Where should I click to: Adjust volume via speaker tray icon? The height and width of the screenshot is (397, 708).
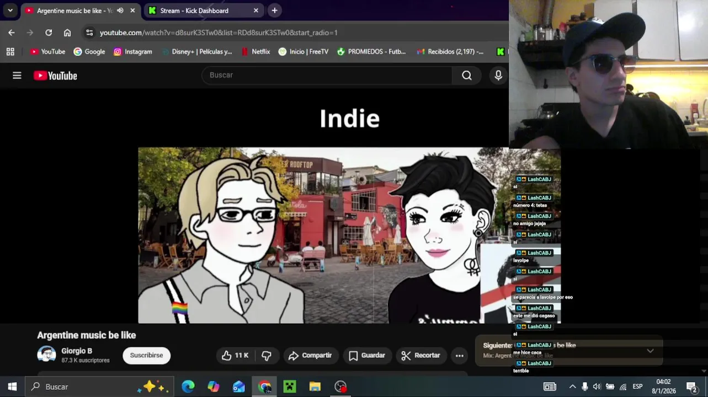point(597,387)
